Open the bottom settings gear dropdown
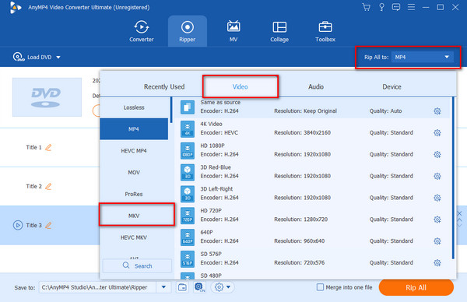 click(x=223, y=287)
